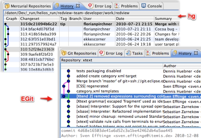This screenshot has height=138, width=201.
Task: Click the Git Repositories tab icon
Action: [64, 53]
